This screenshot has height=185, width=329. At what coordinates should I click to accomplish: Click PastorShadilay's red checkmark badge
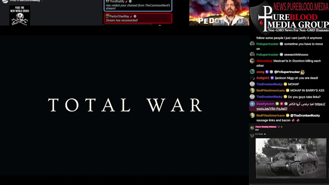click(131, 16)
